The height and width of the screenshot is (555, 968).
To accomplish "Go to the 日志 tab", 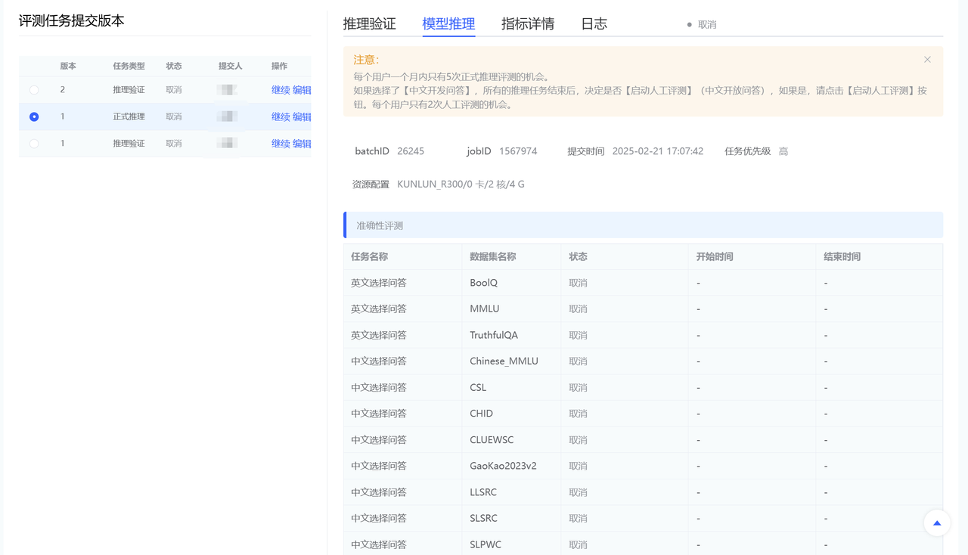I will click(x=594, y=24).
